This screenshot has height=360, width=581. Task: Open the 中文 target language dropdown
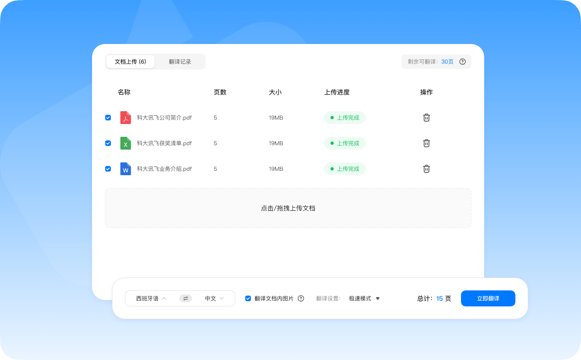pos(214,298)
